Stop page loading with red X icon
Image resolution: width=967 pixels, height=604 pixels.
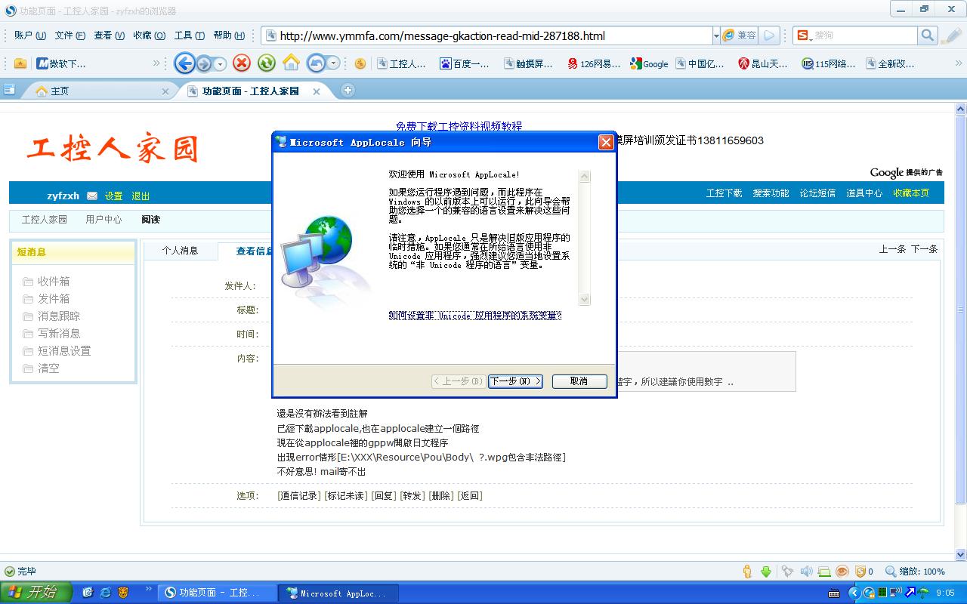(242, 63)
